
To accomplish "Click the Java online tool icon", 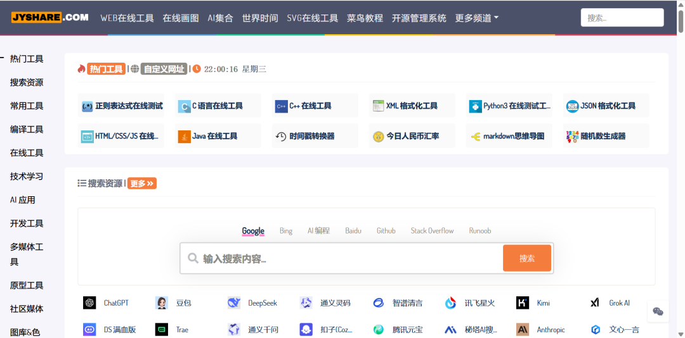I will 184,136.
